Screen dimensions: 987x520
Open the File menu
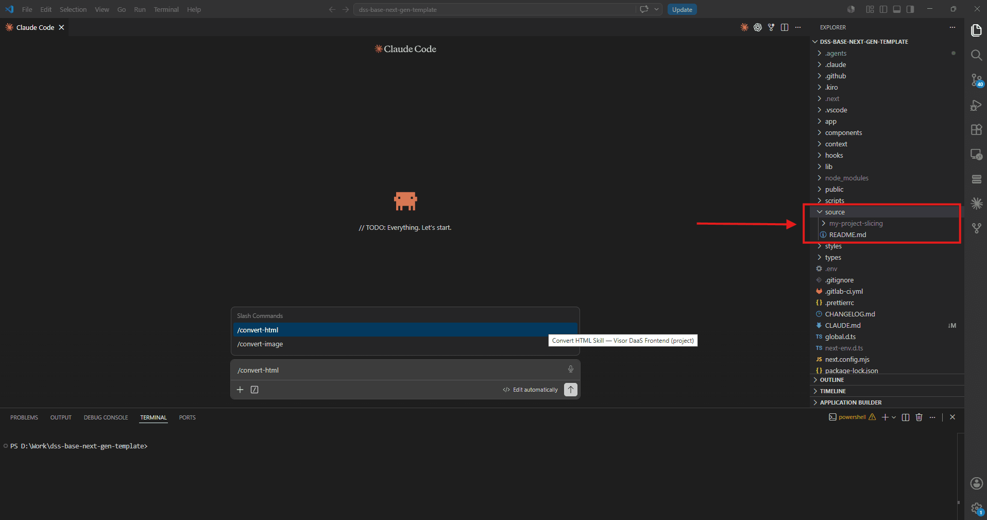click(x=27, y=9)
